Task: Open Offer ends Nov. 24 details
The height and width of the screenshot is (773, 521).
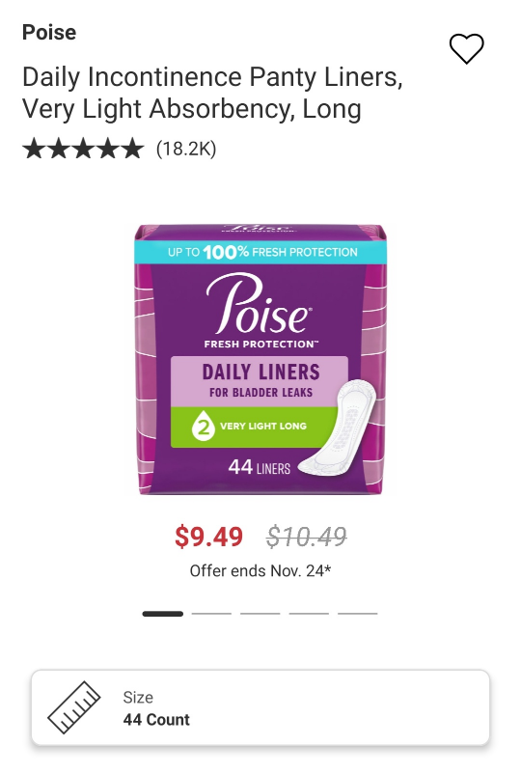Action: pyautogui.click(x=260, y=571)
